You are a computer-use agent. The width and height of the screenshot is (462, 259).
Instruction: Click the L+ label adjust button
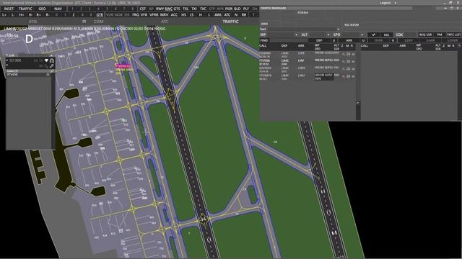point(4,14)
